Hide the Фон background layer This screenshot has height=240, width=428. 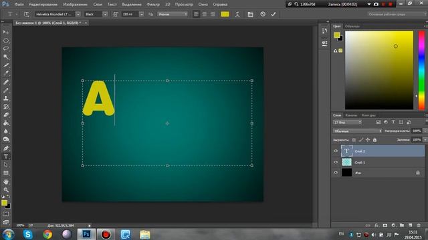[x=336, y=173]
